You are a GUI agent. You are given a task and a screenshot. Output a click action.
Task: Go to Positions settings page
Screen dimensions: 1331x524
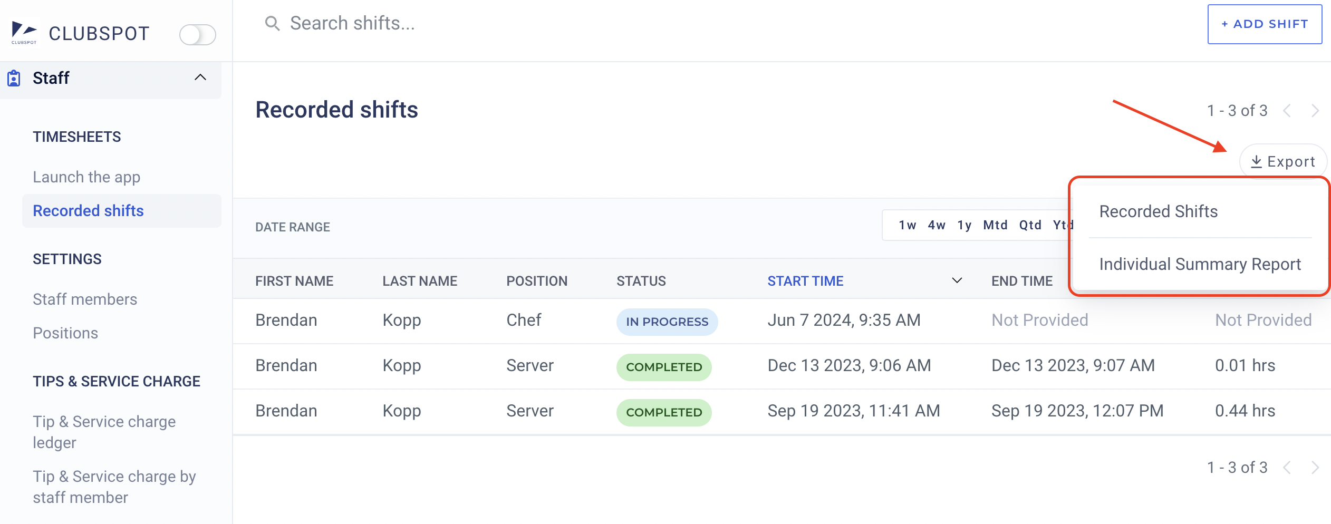click(65, 333)
